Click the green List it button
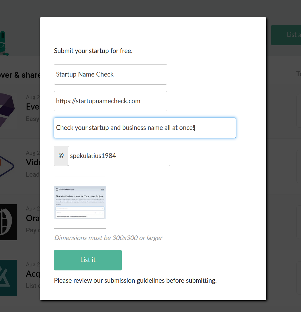The height and width of the screenshot is (312, 301). (x=88, y=260)
